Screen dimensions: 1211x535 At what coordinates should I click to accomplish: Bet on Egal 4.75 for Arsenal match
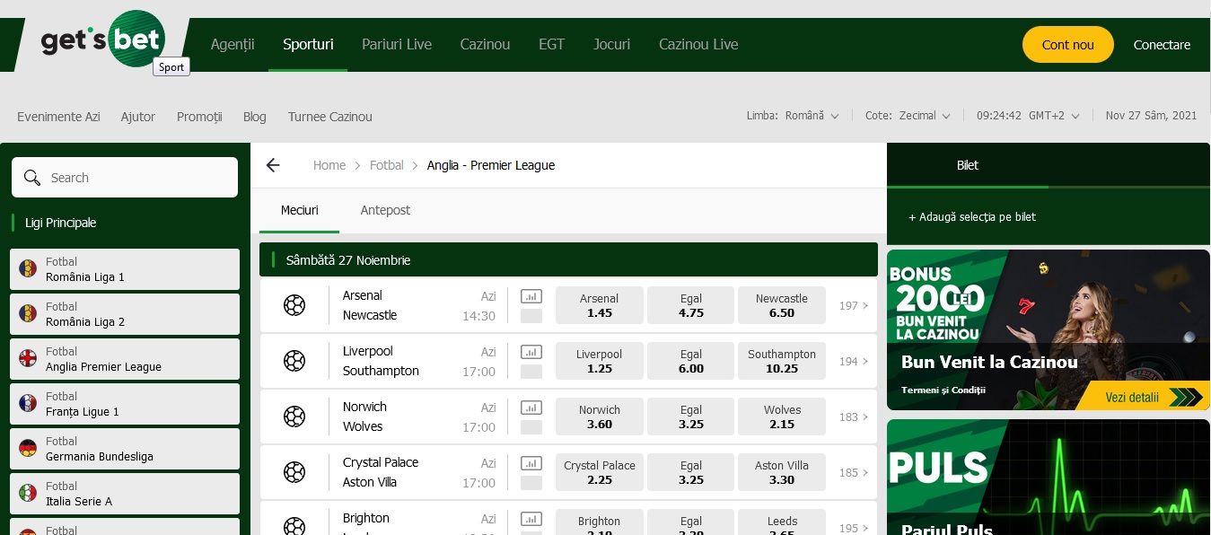click(x=691, y=305)
